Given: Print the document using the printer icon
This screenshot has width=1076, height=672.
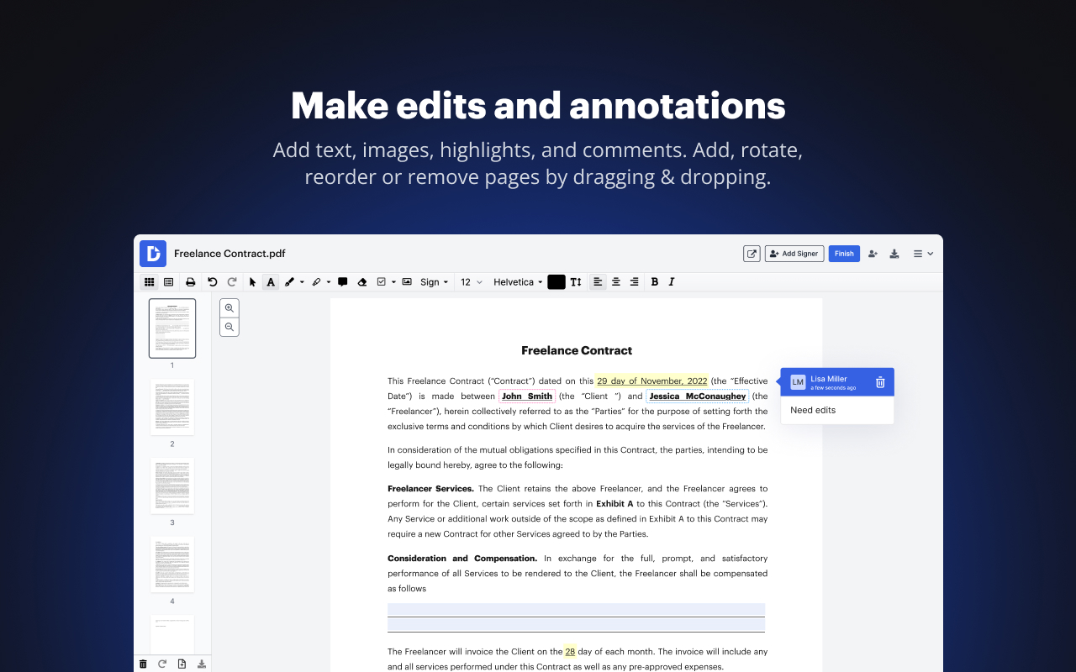Looking at the screenshot, I should [x=191, y=282].
